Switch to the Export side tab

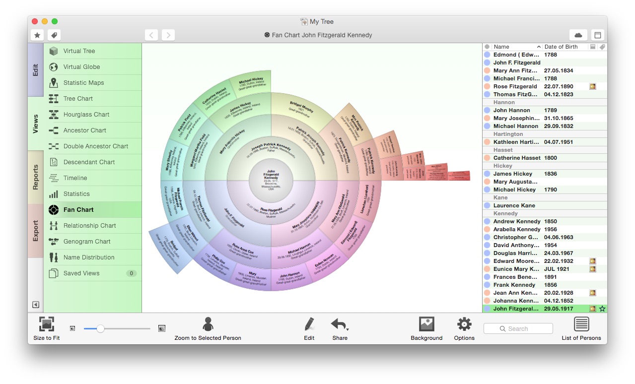(x=36, y=231)
